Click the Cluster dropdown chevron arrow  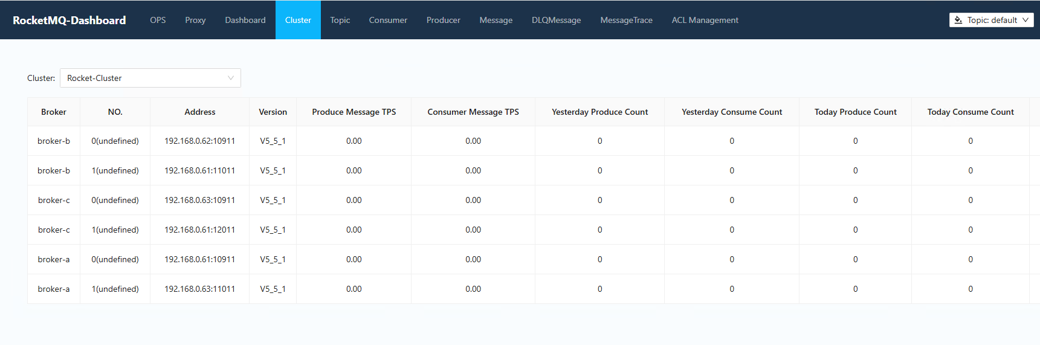pos(231,78)
